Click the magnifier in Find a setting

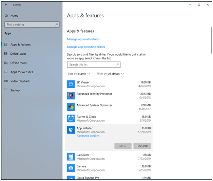57,24
